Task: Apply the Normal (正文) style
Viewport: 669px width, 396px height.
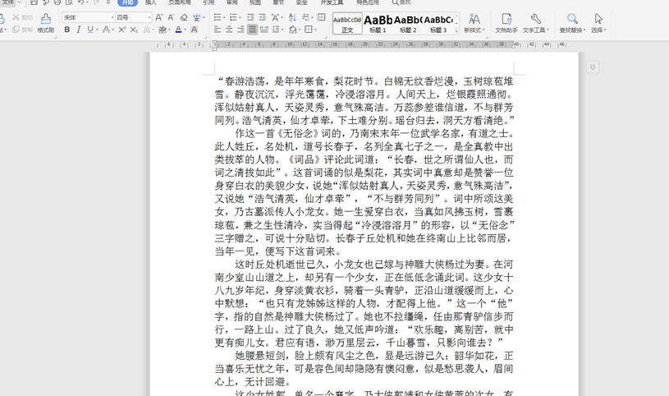Action: pos(347,24)
